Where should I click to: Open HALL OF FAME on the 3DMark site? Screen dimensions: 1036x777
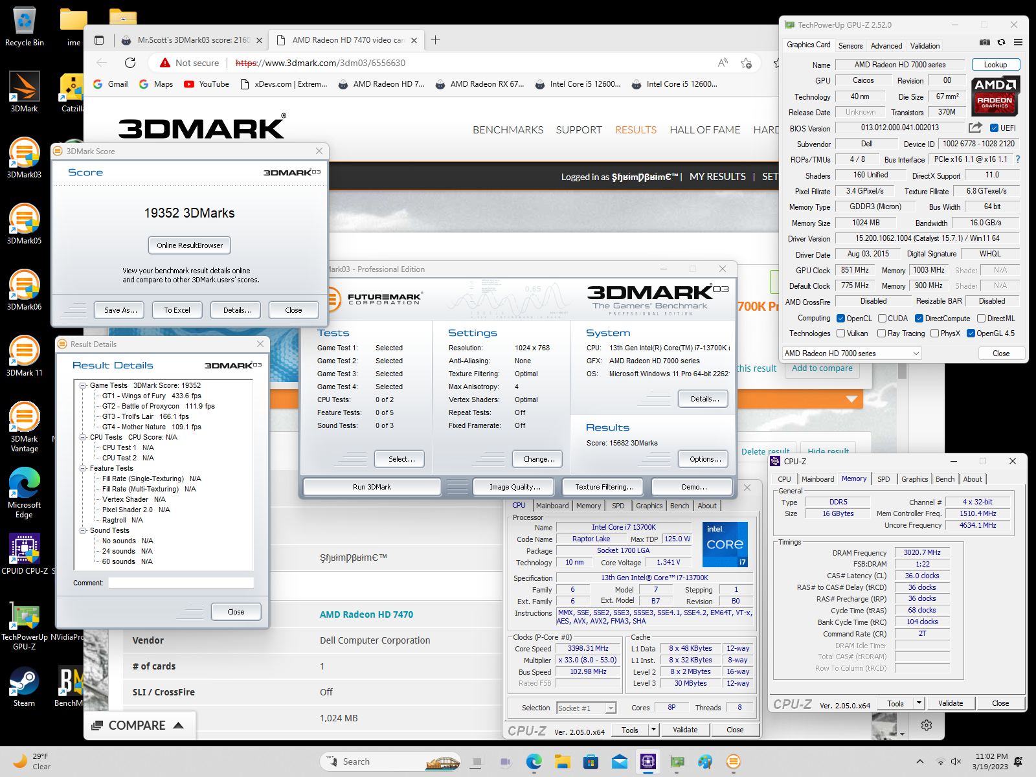click(x=704, y=130)
